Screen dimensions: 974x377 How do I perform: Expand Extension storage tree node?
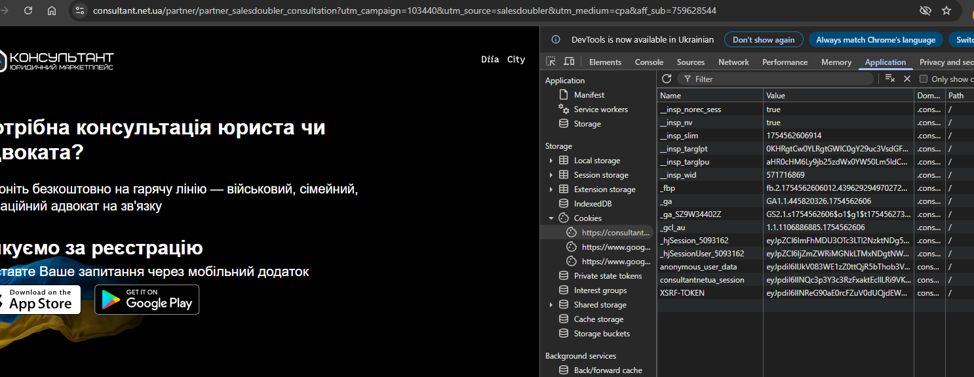(551, 189)
